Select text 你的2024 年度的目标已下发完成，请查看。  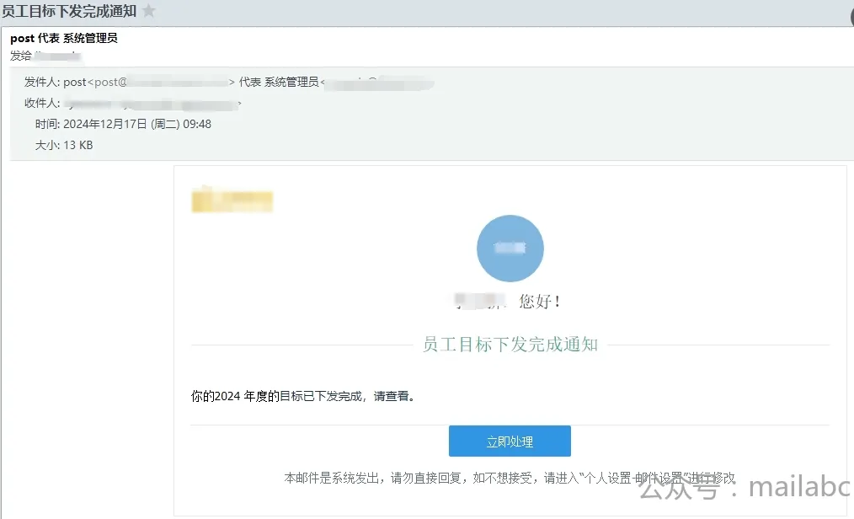pos(303,396)
